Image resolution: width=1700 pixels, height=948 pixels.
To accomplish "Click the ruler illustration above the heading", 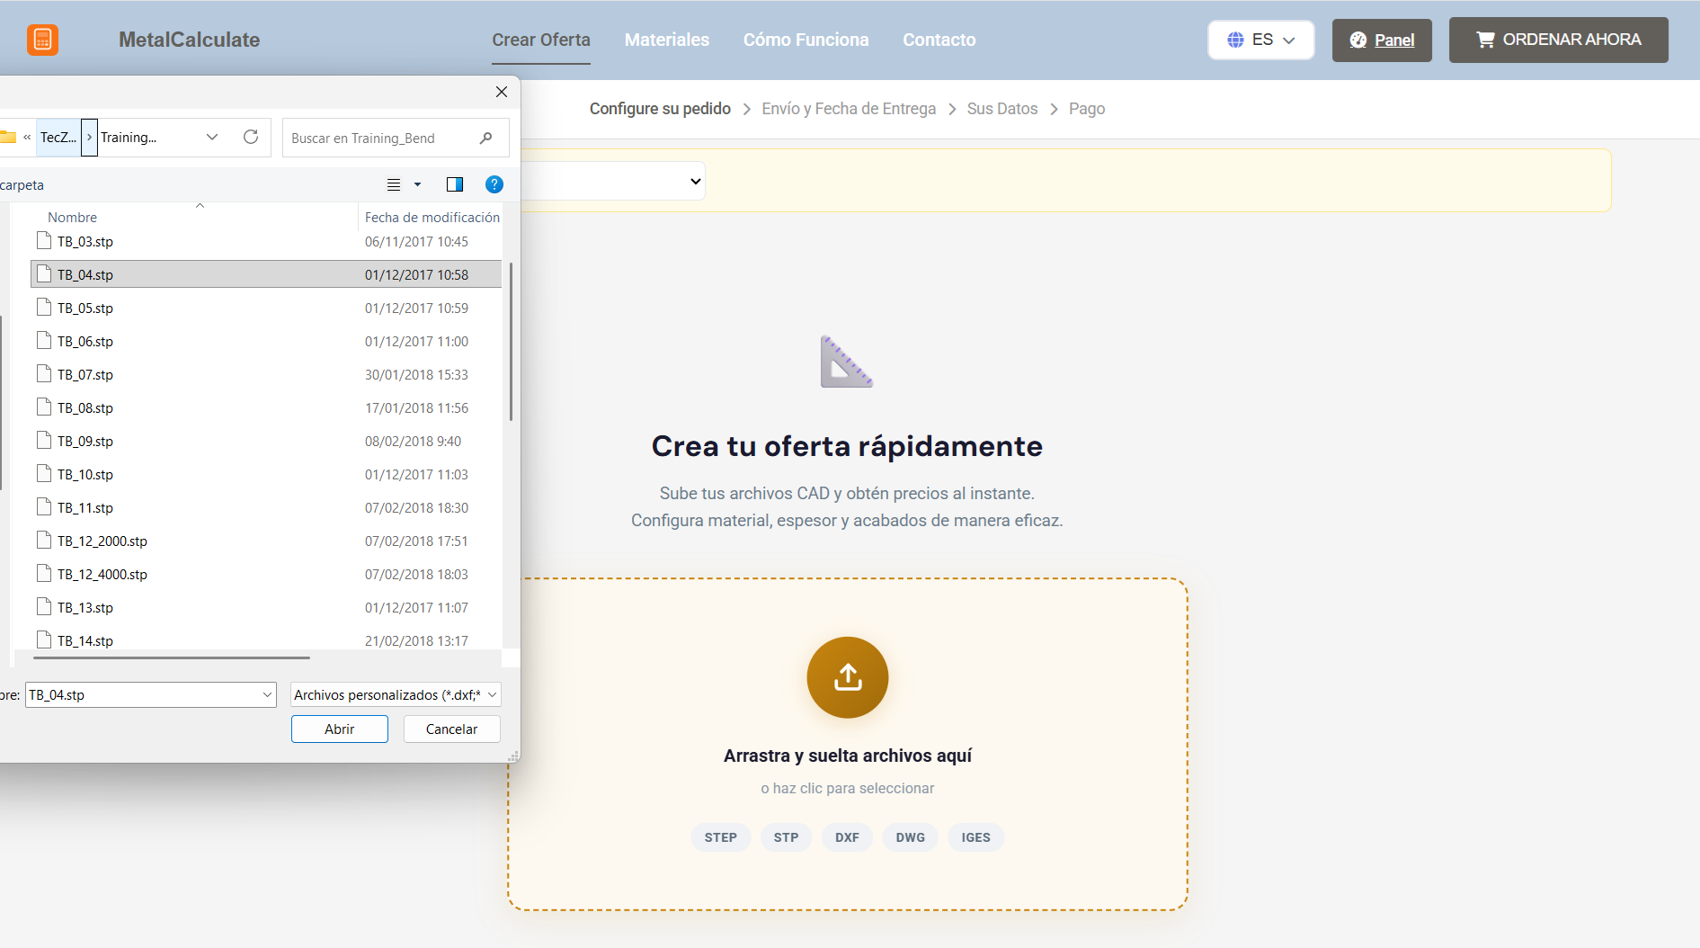I will click(x=846, y=362).
